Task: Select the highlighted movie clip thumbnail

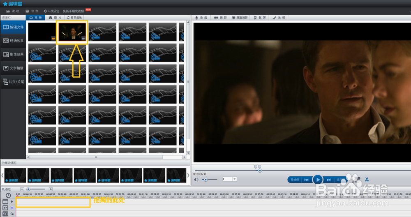Action: (x=72, y=32)
